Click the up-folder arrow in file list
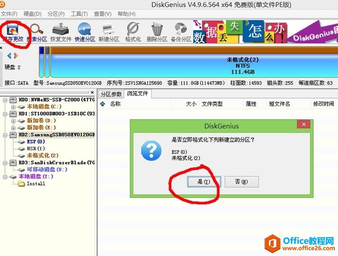 point(103,104)
